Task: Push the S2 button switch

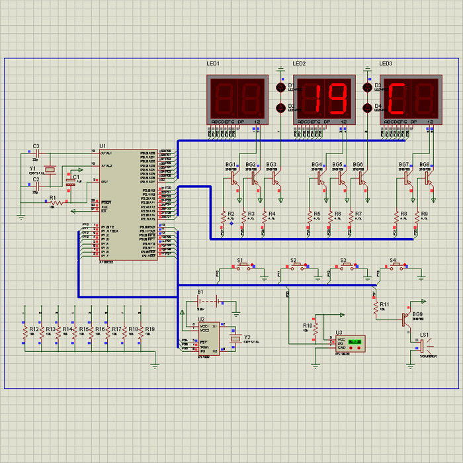Action: 298,267
